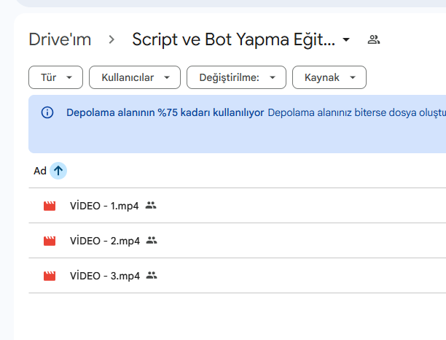The height and width of the screenshot is (340, 446).
Task: Open the Kullanıcılar filter dropdown
Action: (135, 77)
